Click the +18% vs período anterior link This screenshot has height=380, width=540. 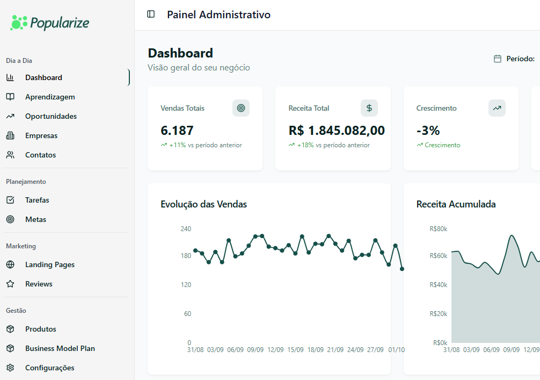328,145
